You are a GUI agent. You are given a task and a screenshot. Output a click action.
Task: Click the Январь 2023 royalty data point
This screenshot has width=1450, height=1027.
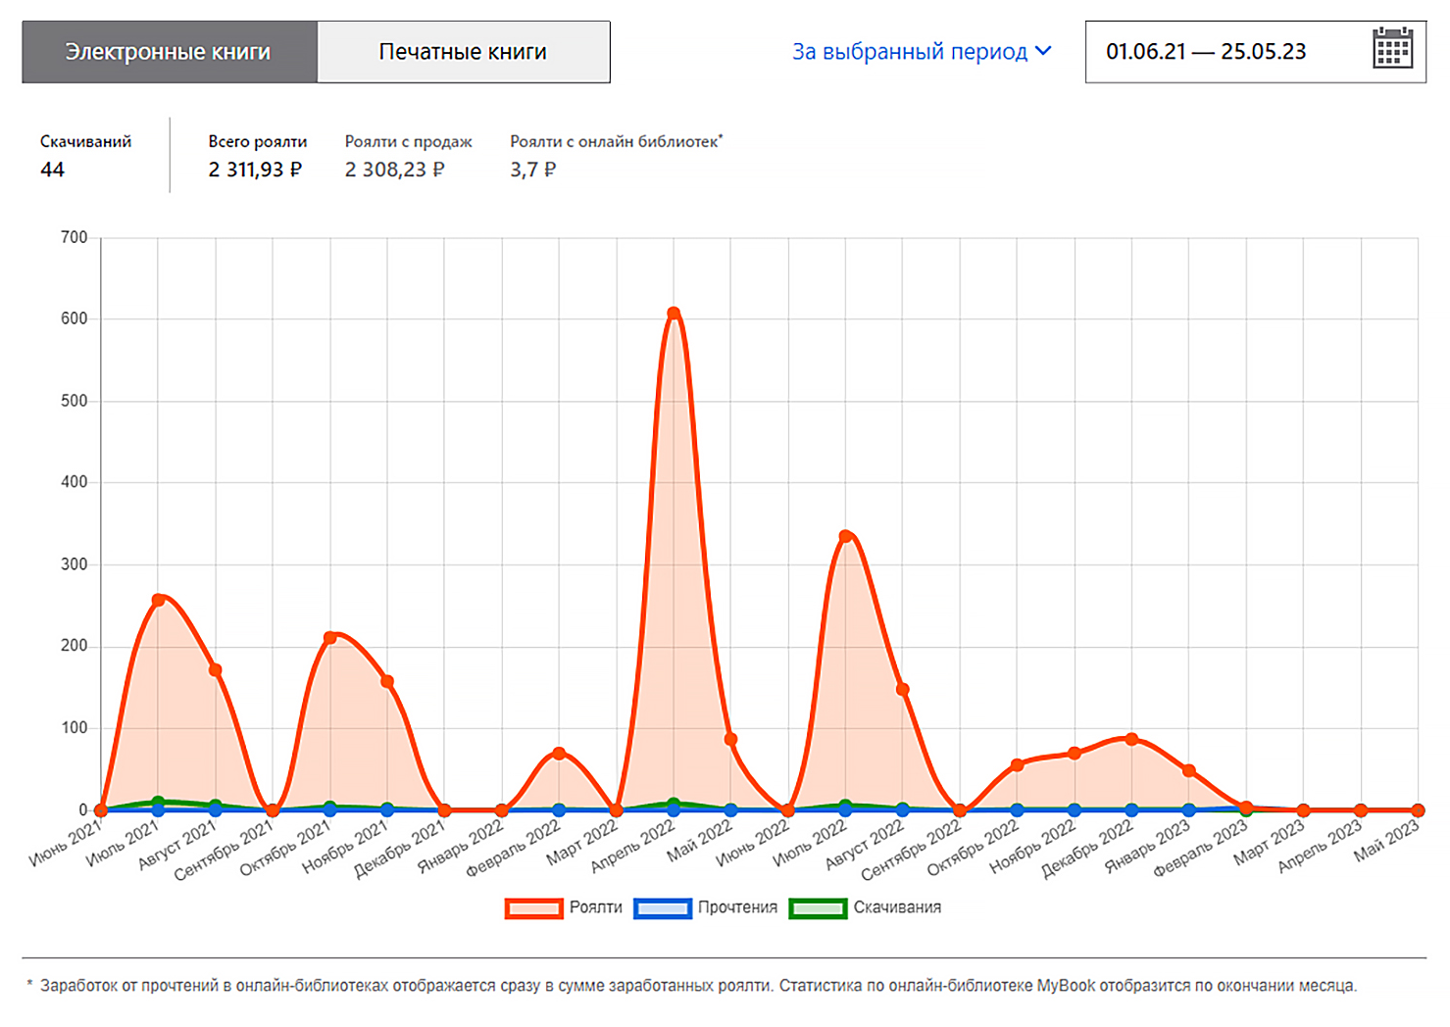pos(1188,771)
